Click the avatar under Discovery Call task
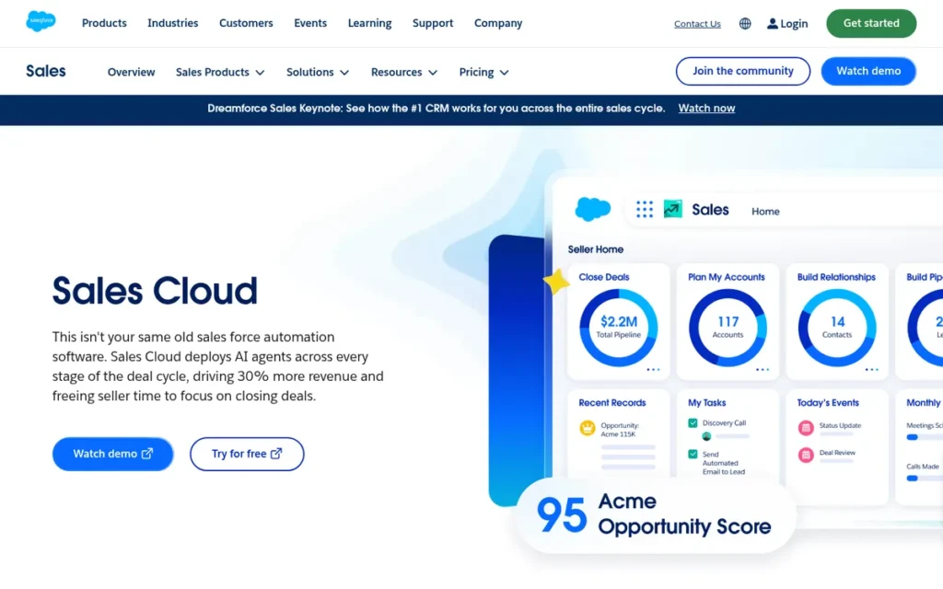 coord(706,436)
